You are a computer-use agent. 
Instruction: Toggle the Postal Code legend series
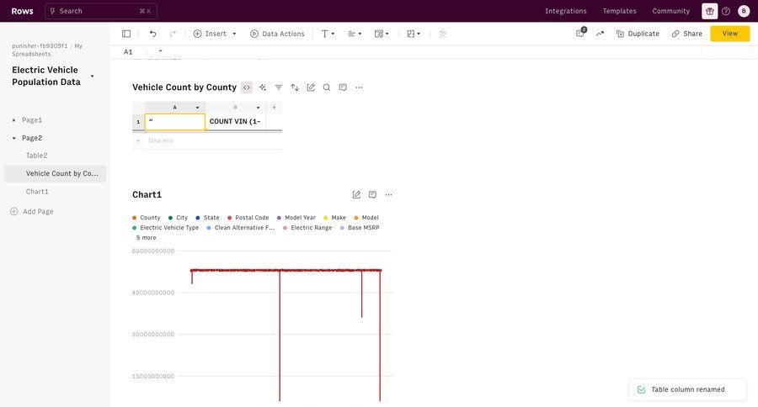(x=251, y=218)
